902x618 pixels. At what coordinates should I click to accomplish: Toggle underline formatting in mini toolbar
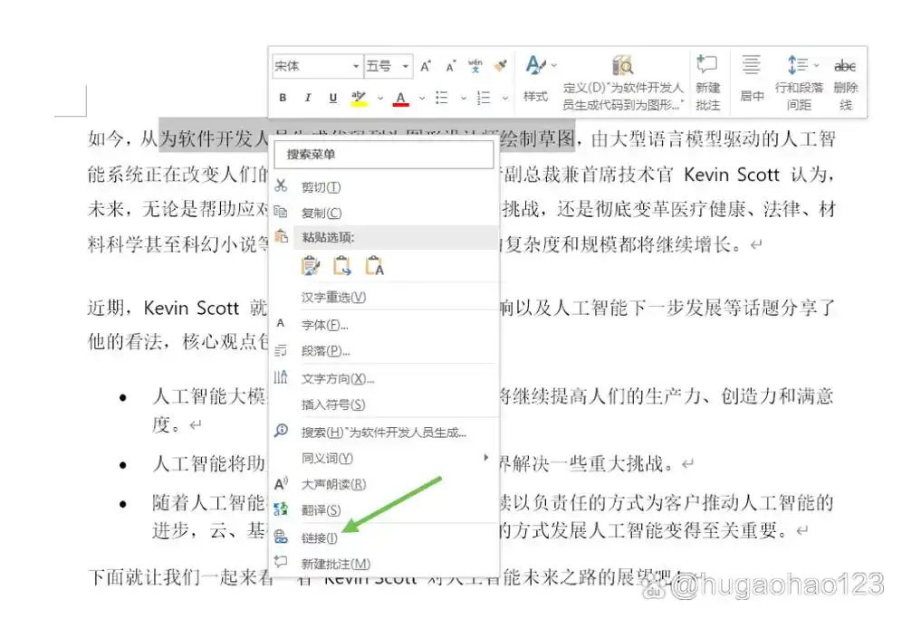[332, 98]
